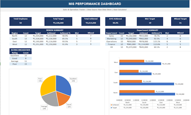Select the REGION SUMMARY header
Screen dimensions: 191x115
click(55, 30)
